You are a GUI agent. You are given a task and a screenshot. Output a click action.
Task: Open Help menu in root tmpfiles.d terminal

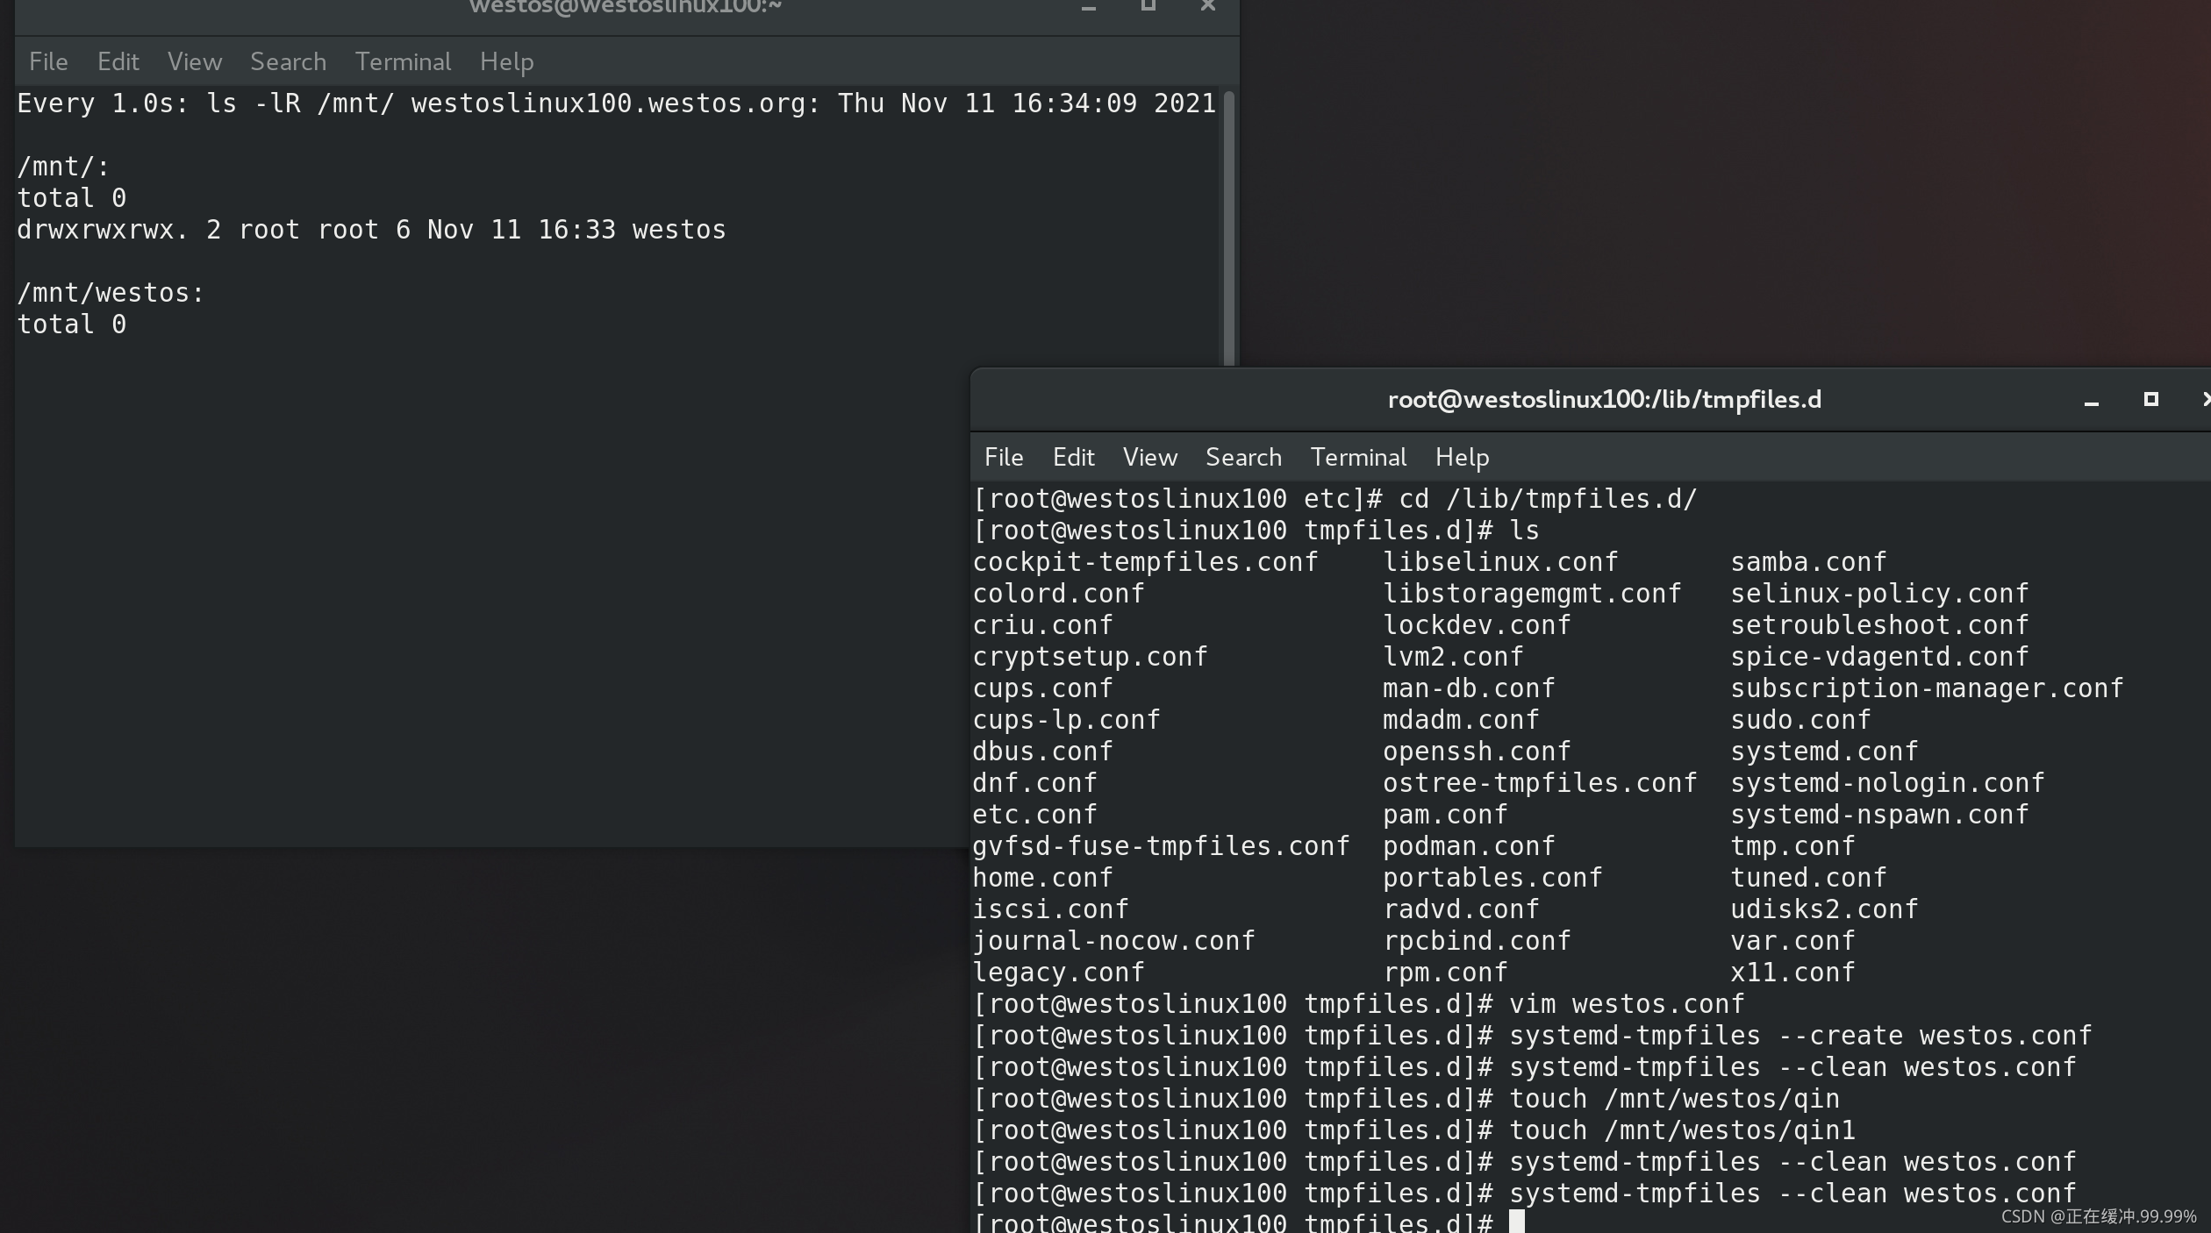pyautogui.click(x=1462, y=457)
